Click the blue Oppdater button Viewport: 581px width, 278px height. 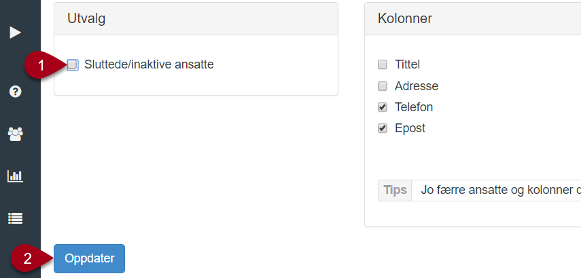pyautogui.click(x=89, y=258)
